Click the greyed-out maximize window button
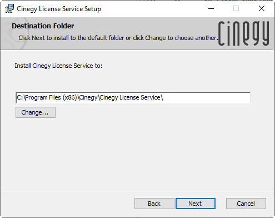This screenshot has height=218, width=275. point(236,8)
